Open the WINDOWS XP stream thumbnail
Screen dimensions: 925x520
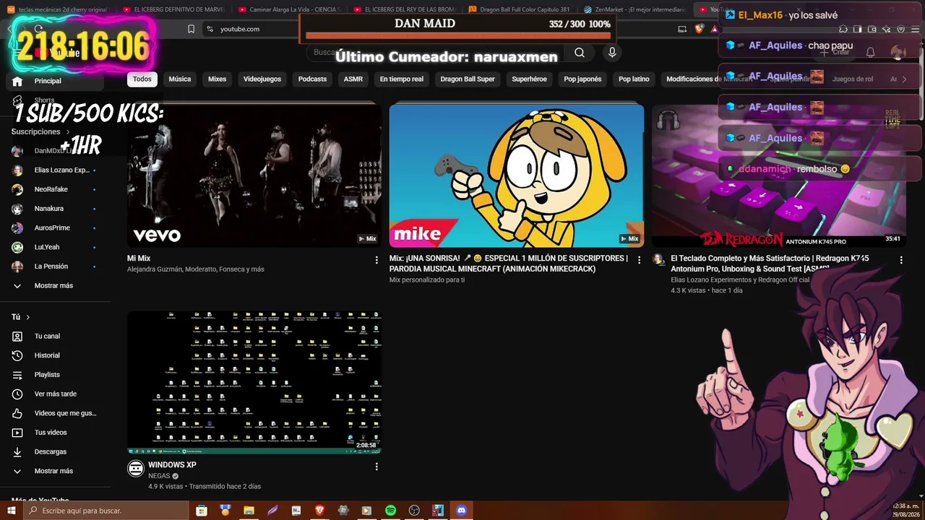254,383
